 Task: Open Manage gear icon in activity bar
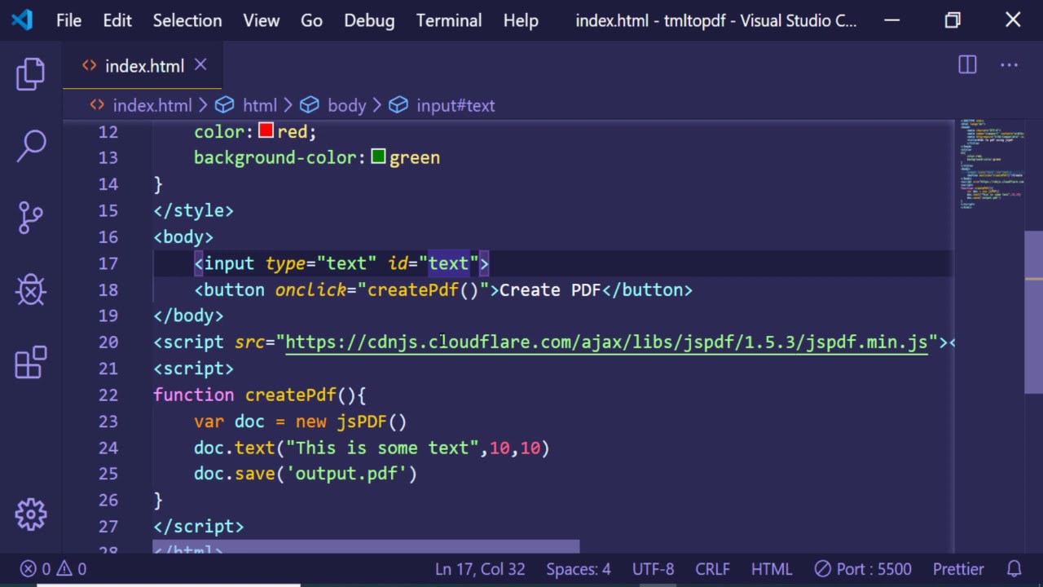[31, 514]
